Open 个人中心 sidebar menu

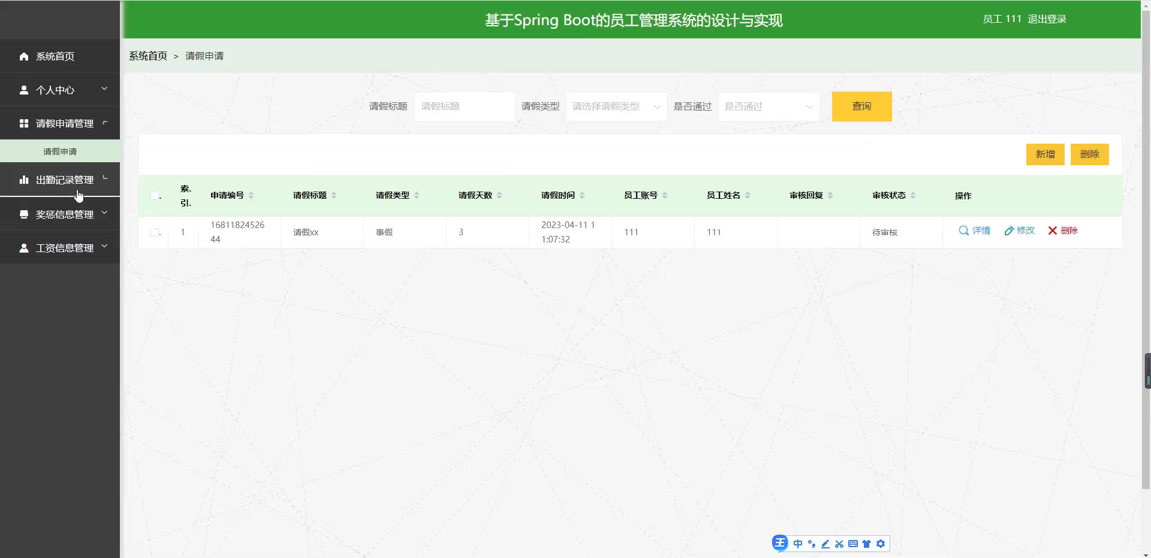pos(60,90)
